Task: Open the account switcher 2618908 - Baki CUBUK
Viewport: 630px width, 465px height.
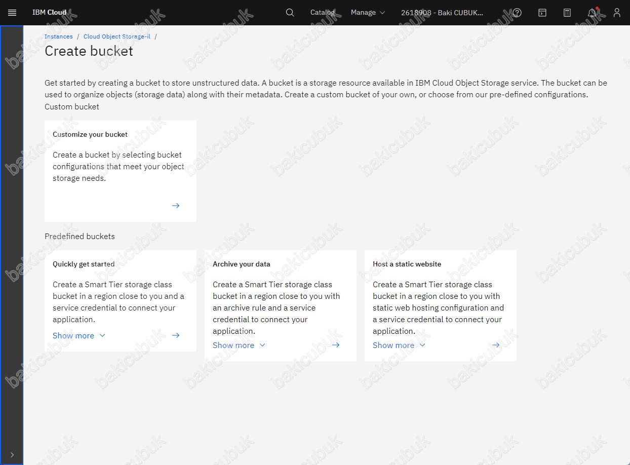Action: pyautogui.click(x=442, y=13)
